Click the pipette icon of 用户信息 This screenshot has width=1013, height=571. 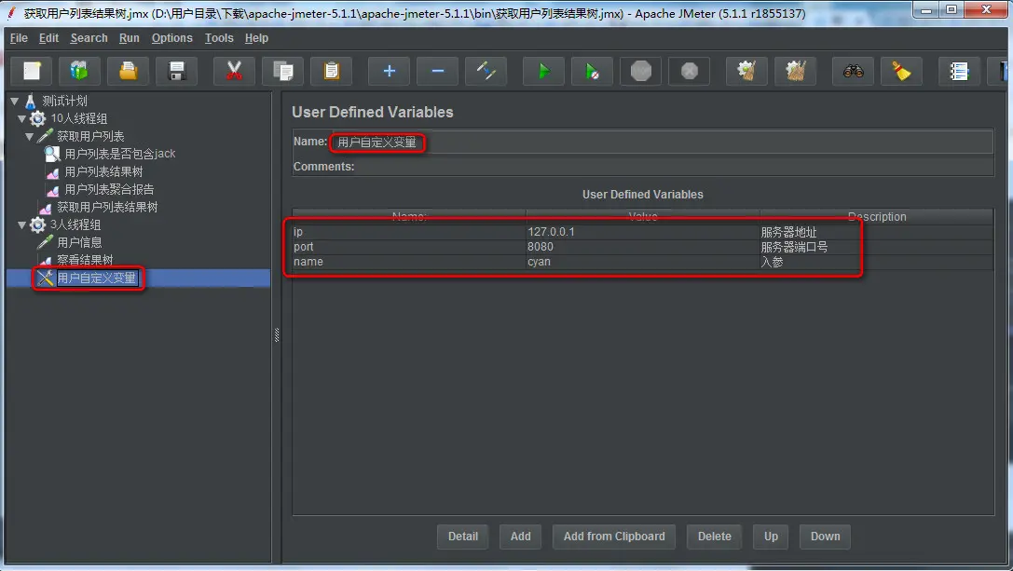46,242
